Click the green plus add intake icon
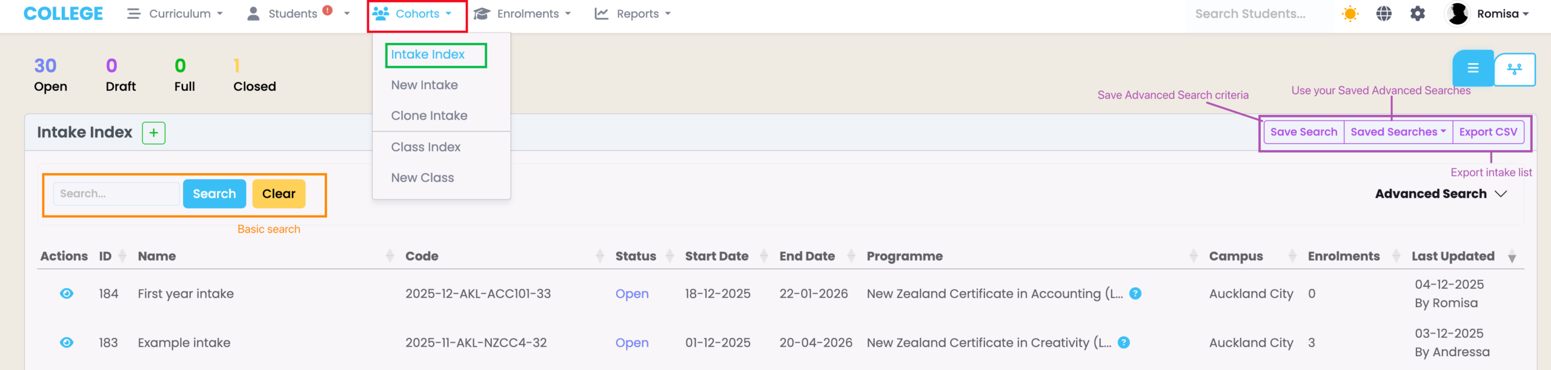The width and height of the screenshot is (1551, 370). pos(154,133)
